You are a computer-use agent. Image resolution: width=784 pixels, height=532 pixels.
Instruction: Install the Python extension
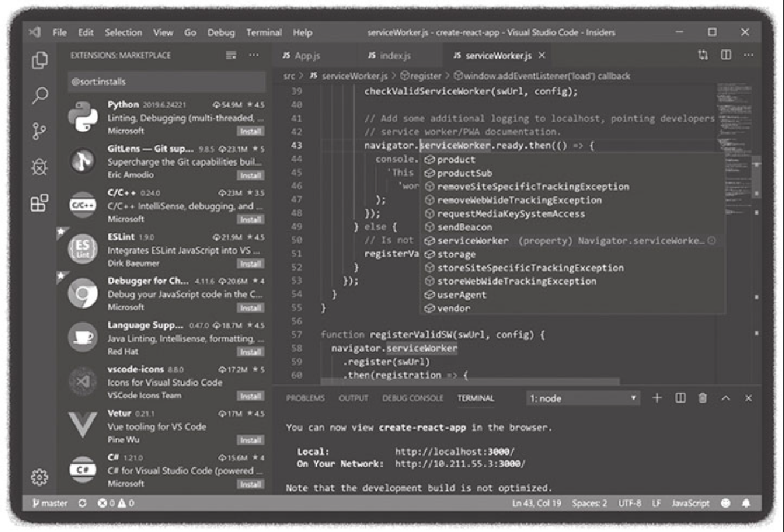(x=250, y=132)
